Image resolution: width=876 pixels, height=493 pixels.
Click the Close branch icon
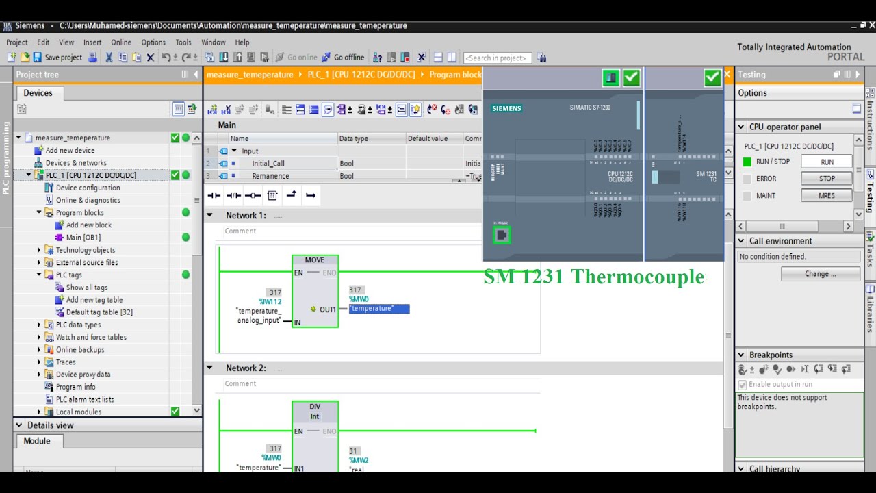point(311,195)
